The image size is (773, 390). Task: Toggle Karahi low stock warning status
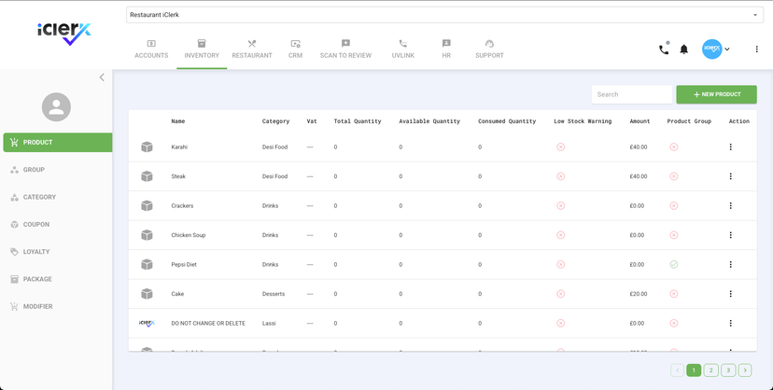(x=560, y=147)
